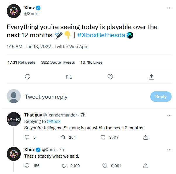Reply to That guy's comment
Screen dimensions: 176x174
(27, 137)
